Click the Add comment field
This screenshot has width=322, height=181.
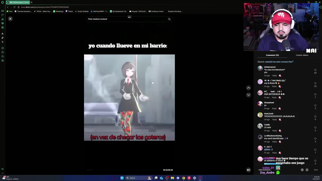click(x=278, y=170)
